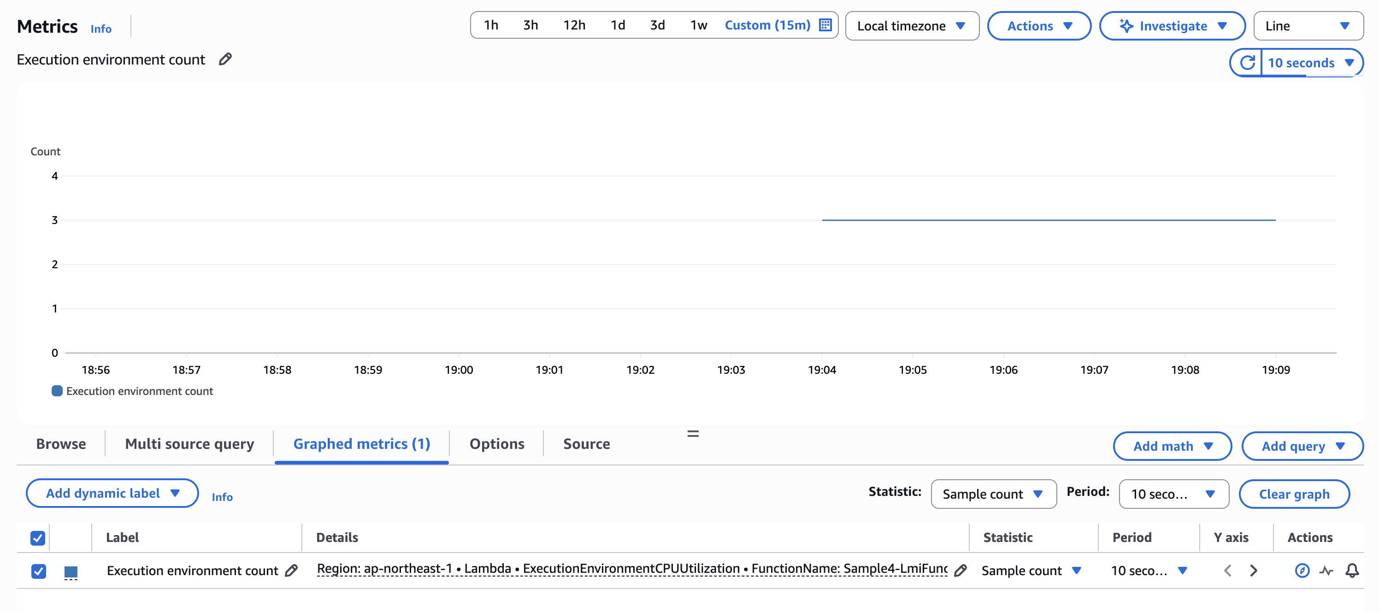The width and height of the screenshot is (1379, 612).
Task: Move metric to right Y axis arrow
Action: point(1254,571)
